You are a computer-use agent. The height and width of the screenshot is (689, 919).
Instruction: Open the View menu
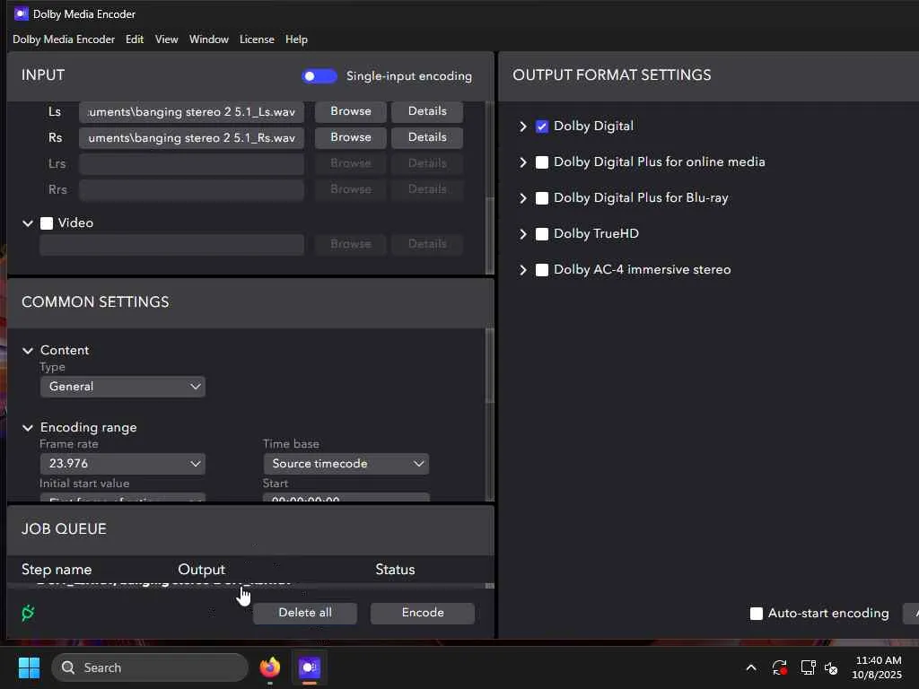[166, 39]
